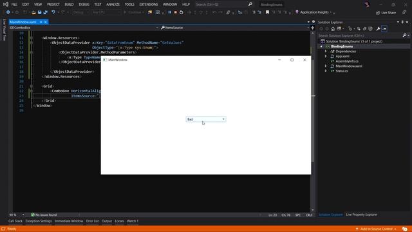Viewport: 412px width, 232px height.
Task: Maximize the MainWindow app window
Action: [292, 60]
